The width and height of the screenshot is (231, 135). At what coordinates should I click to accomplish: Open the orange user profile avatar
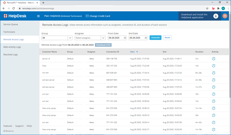[225, 16]
